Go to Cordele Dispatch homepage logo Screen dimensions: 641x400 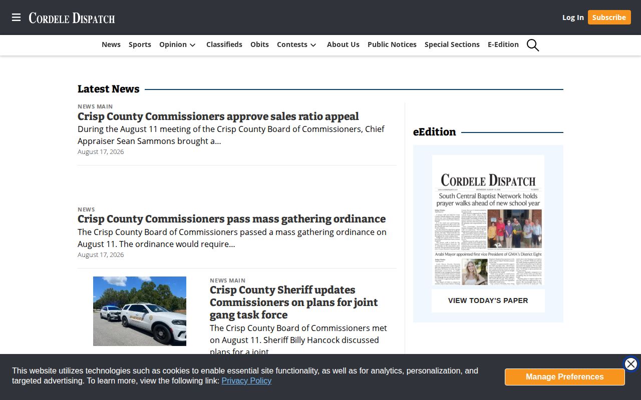click(x=72, y=18)
